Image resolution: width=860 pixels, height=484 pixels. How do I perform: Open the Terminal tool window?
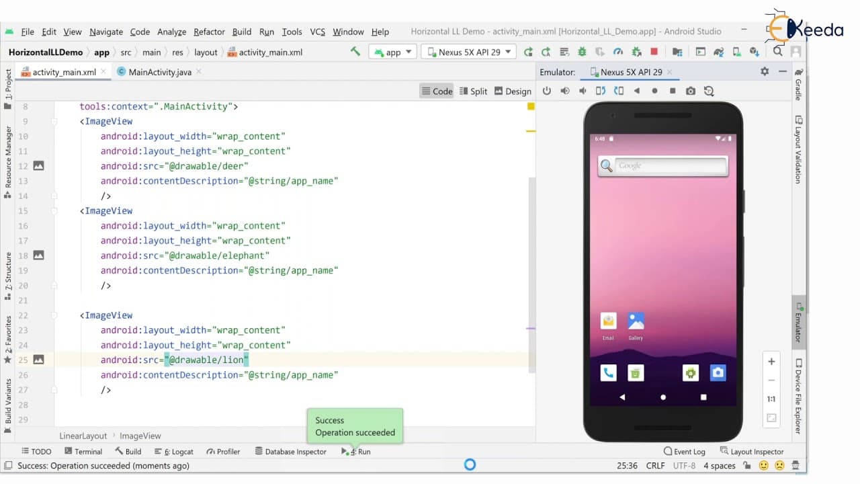click(83, 452)
